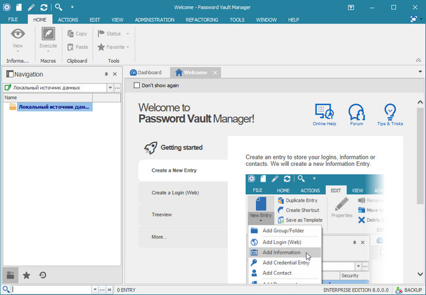426x295 pixels.
Task: Expand the data source dropdown
Action: point(109,87)
